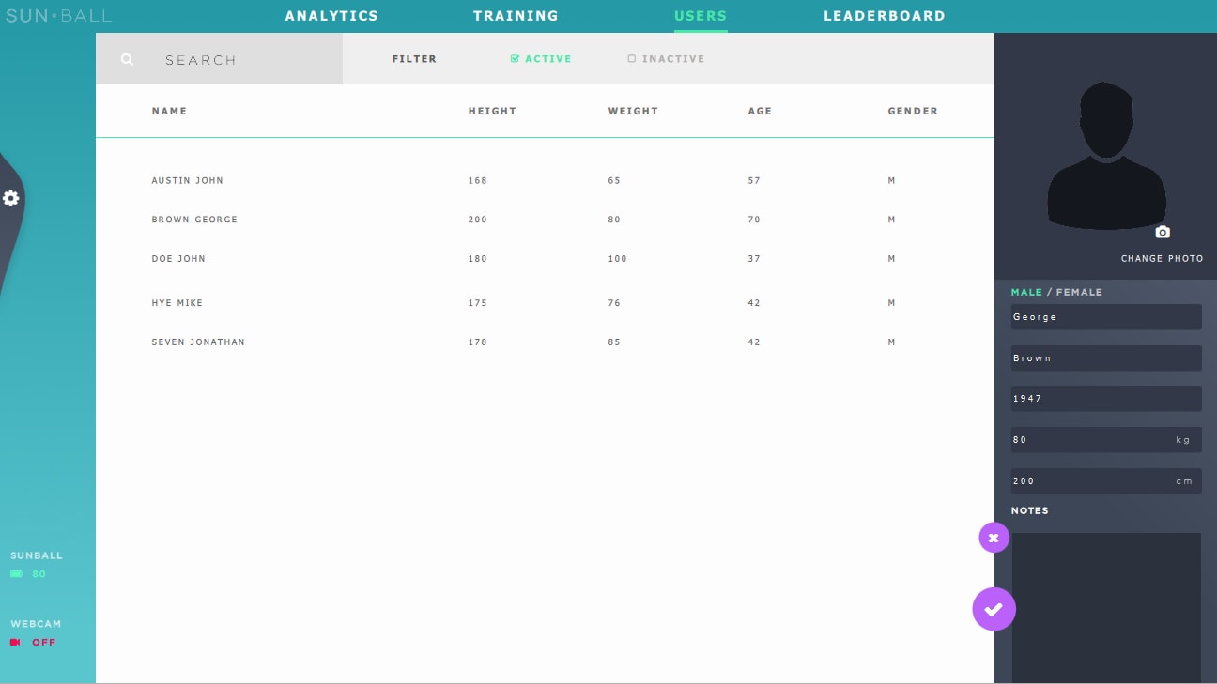Edit the first name field George
Viewport: 1217px width, 684px height.
coord(1106,317)
